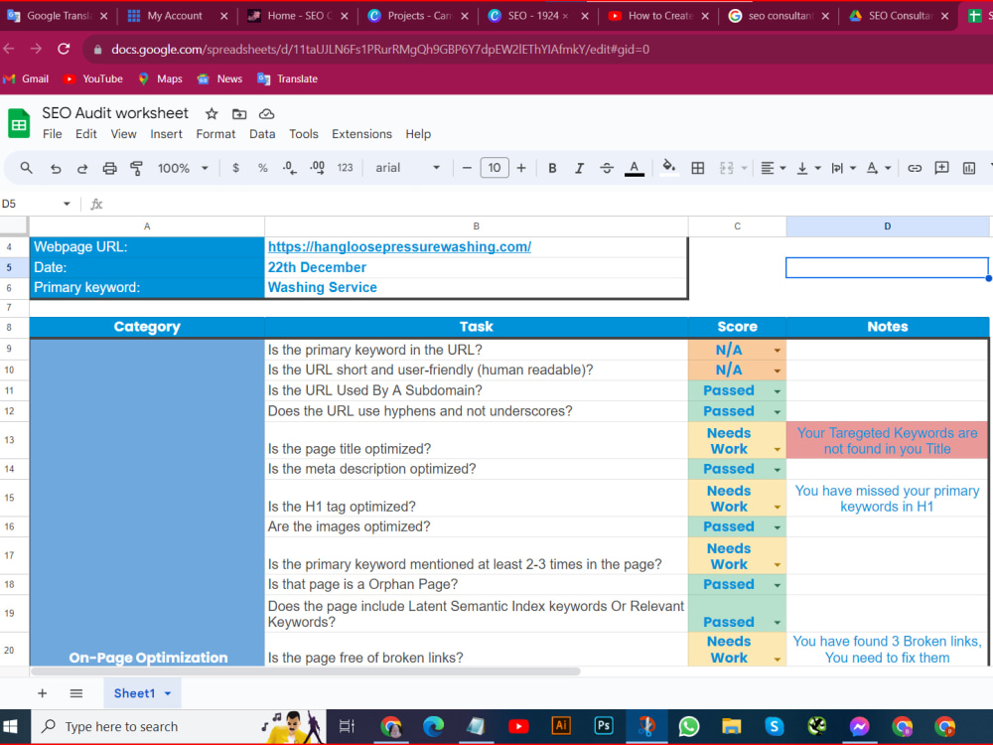Toggle italic formatting
Screen dimensions: 993x745
(579, 168)
